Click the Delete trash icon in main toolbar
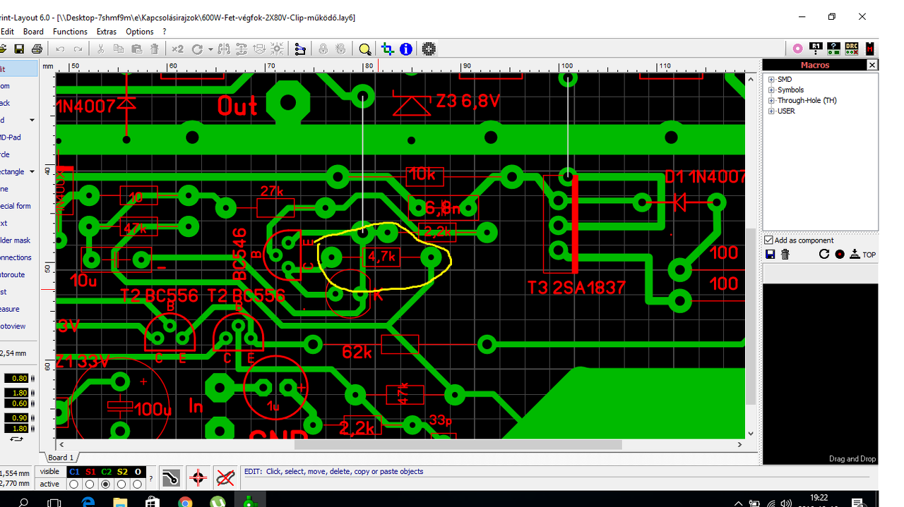904x507 pixels. 154,49
